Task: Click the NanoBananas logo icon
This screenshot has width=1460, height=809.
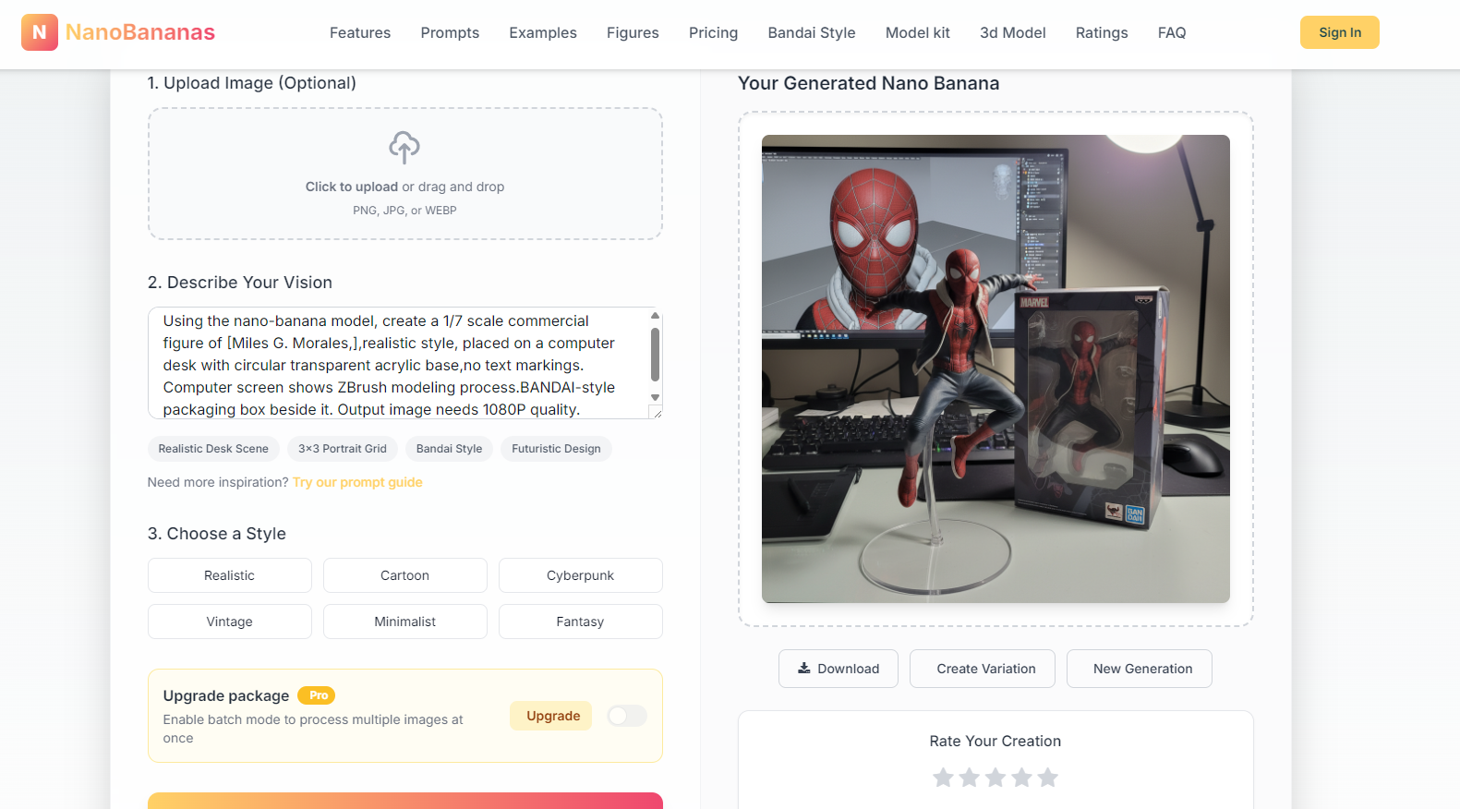Action: pos(40,32)
